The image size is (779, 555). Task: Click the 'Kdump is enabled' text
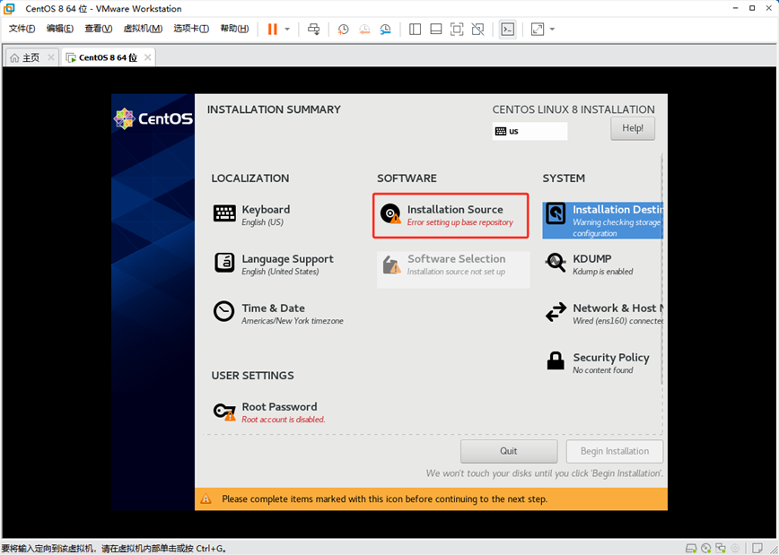[602, 272]
